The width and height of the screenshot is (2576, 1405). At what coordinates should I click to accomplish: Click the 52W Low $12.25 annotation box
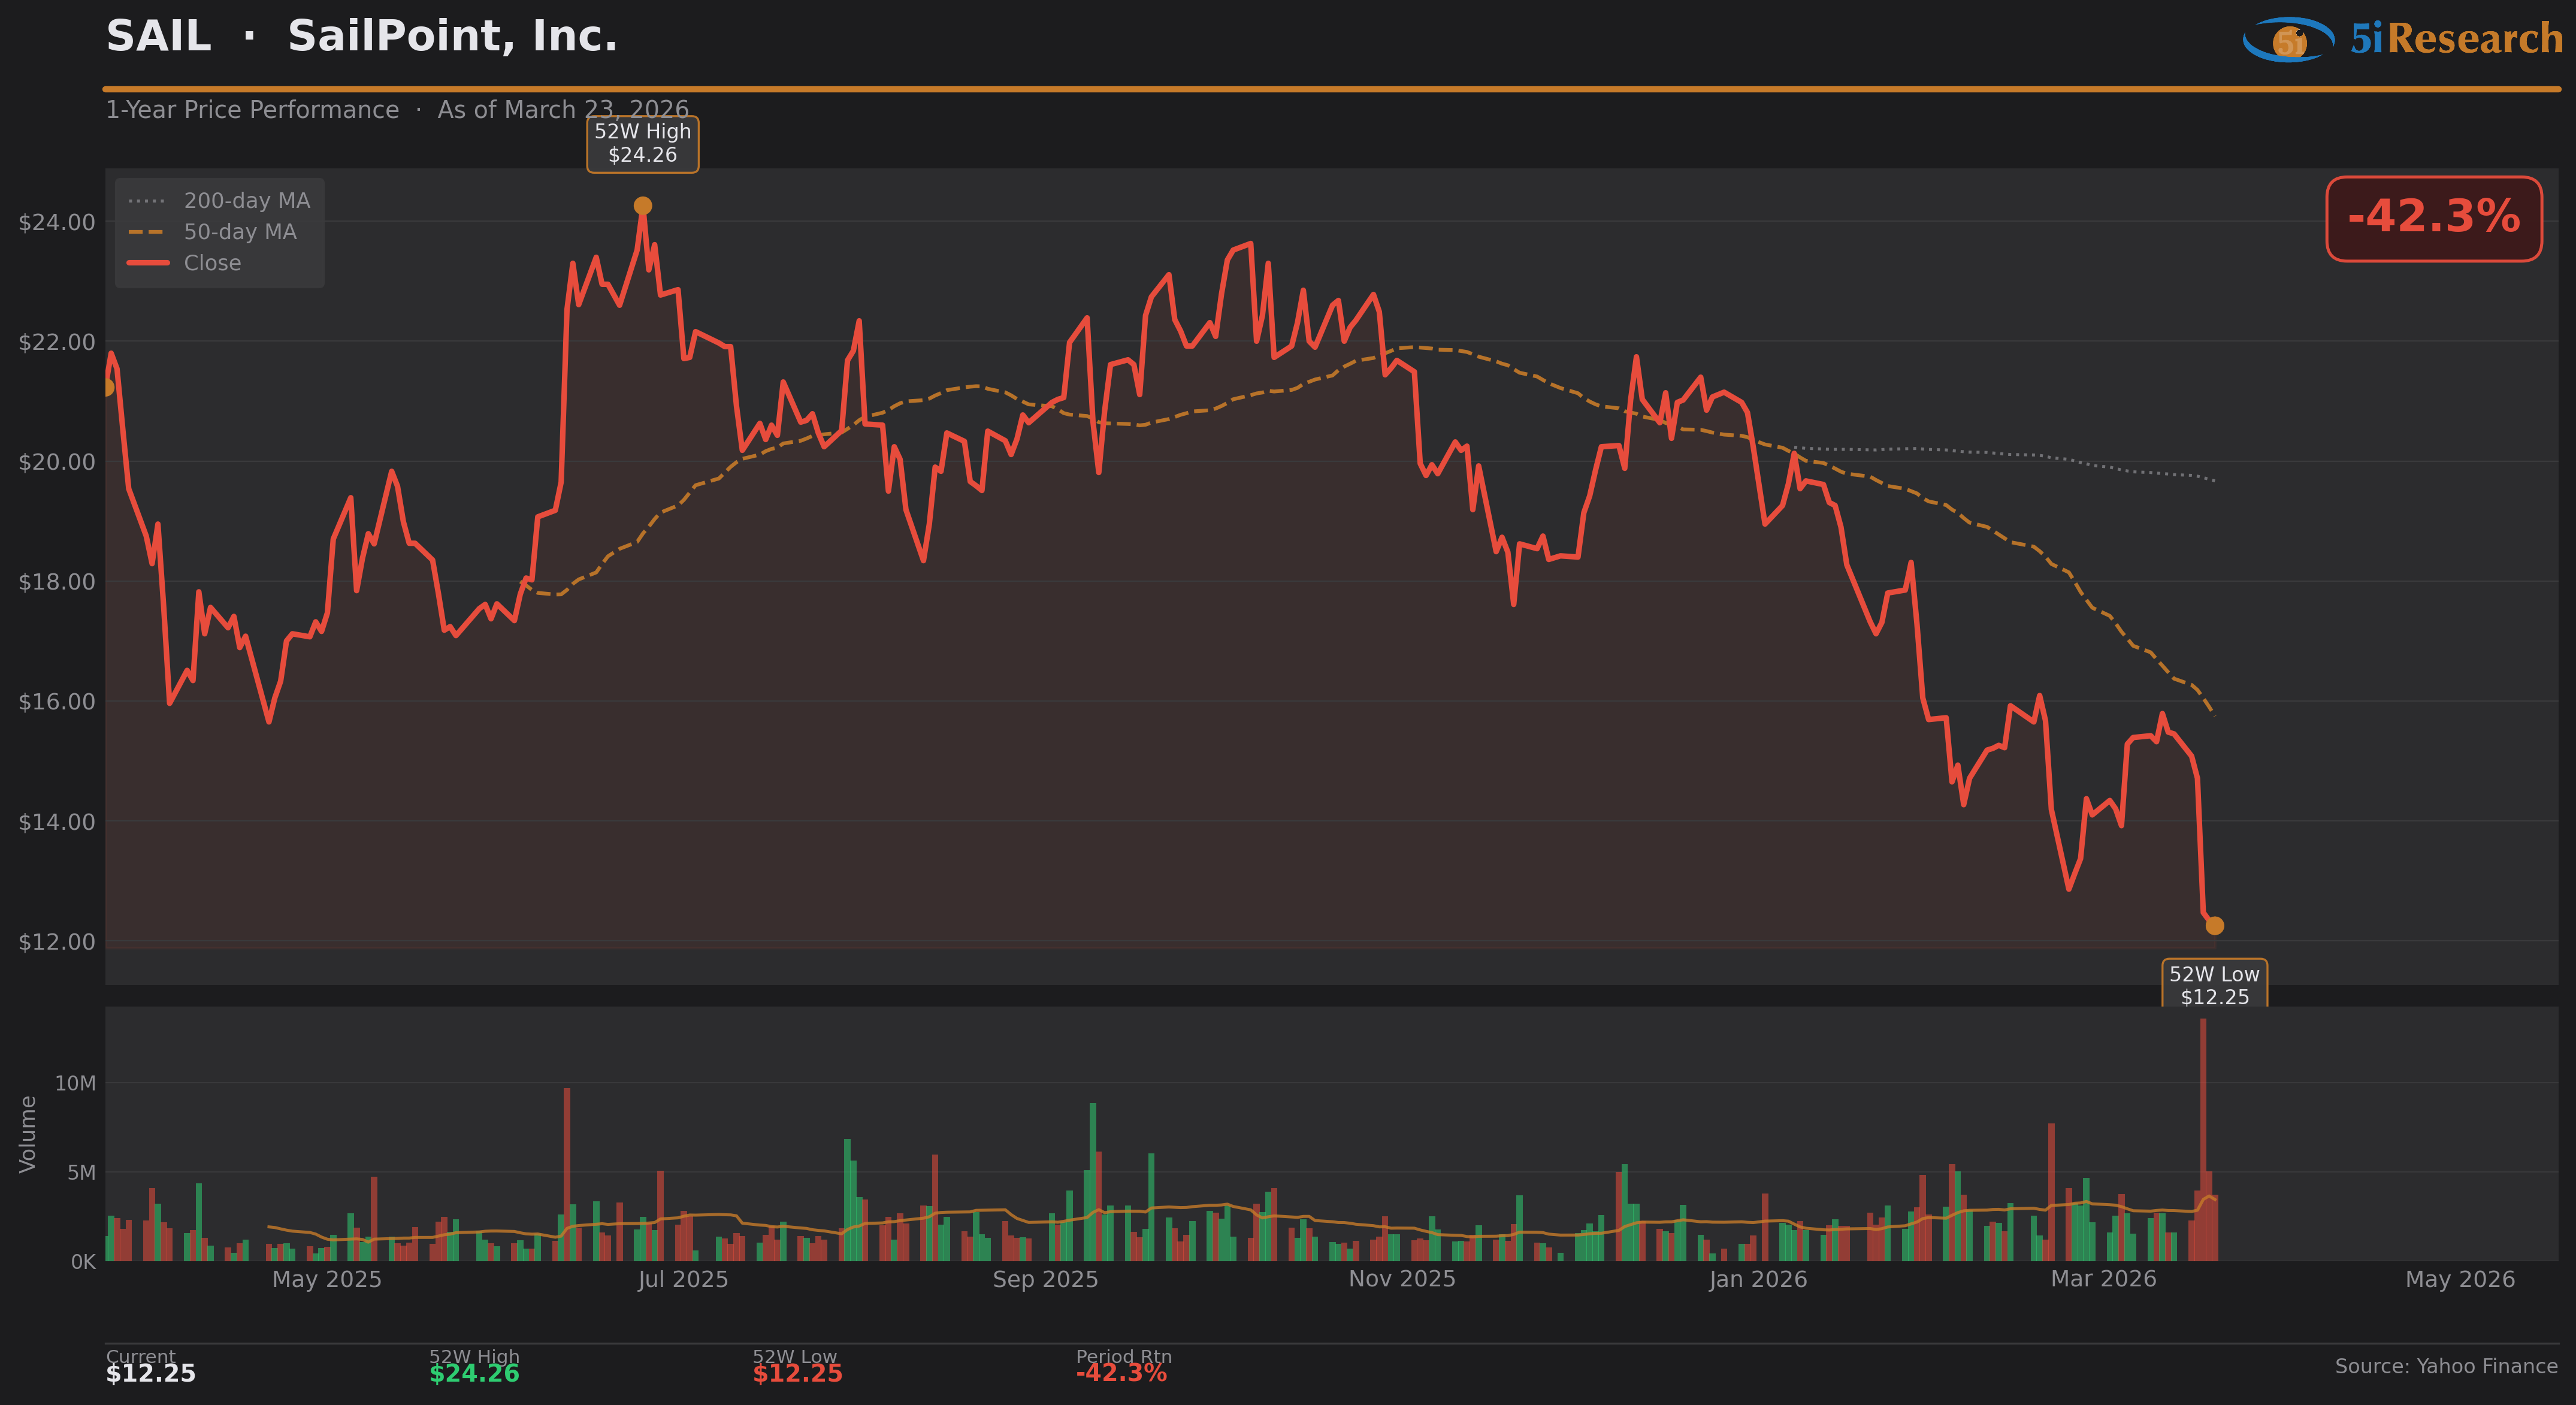(x=2214, y=984)
